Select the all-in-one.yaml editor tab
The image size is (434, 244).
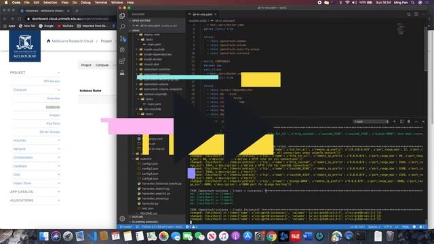coord(202,14)
